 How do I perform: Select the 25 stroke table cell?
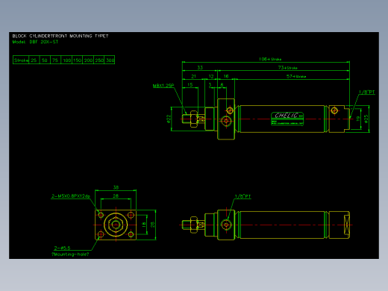pos(34,60)
